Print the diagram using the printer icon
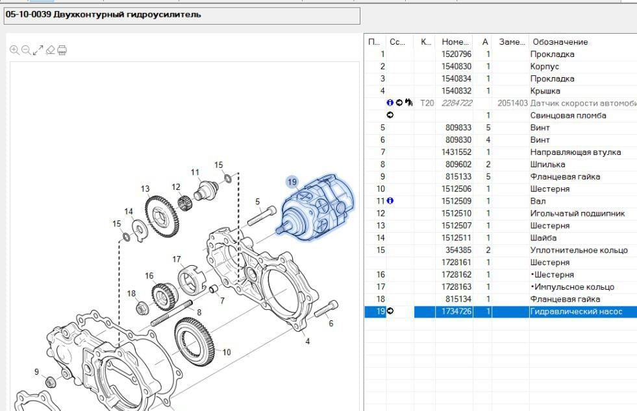The height and width of the screenshot is (411, 637). [62, 50]
